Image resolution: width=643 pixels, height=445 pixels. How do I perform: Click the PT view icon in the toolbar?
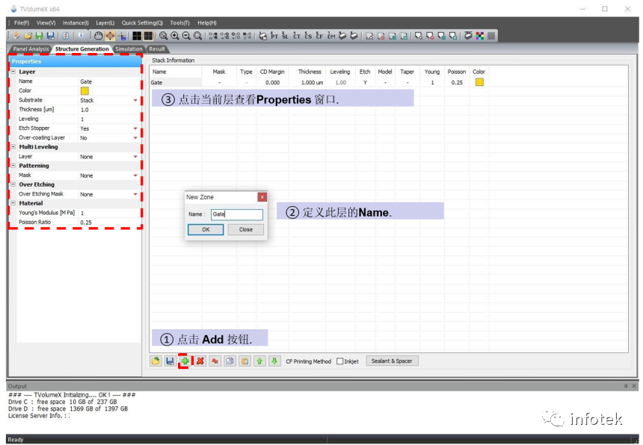[x=274, y=36]
